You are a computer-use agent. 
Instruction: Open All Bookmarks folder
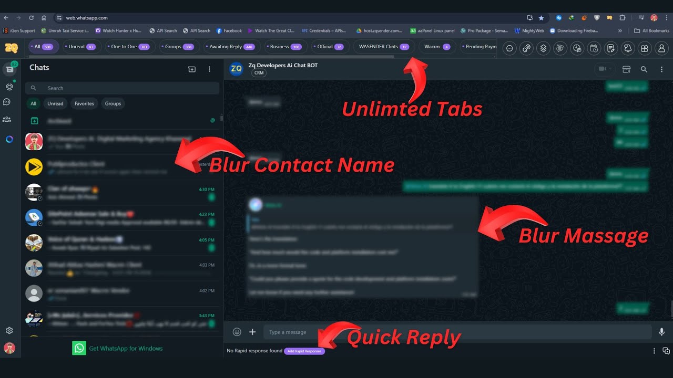coord(651,30)
